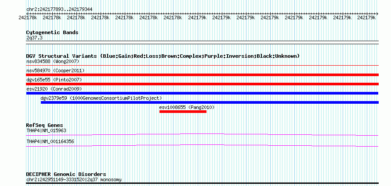The image size is (391, 186).
Task: Click the dgv165e55 (Pinto2007) variant label
Action: (x=54, y=80)
